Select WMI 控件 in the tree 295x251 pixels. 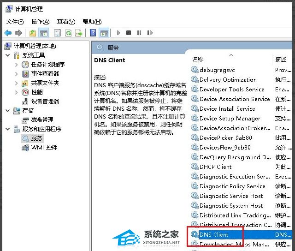[x=44, y=148]
